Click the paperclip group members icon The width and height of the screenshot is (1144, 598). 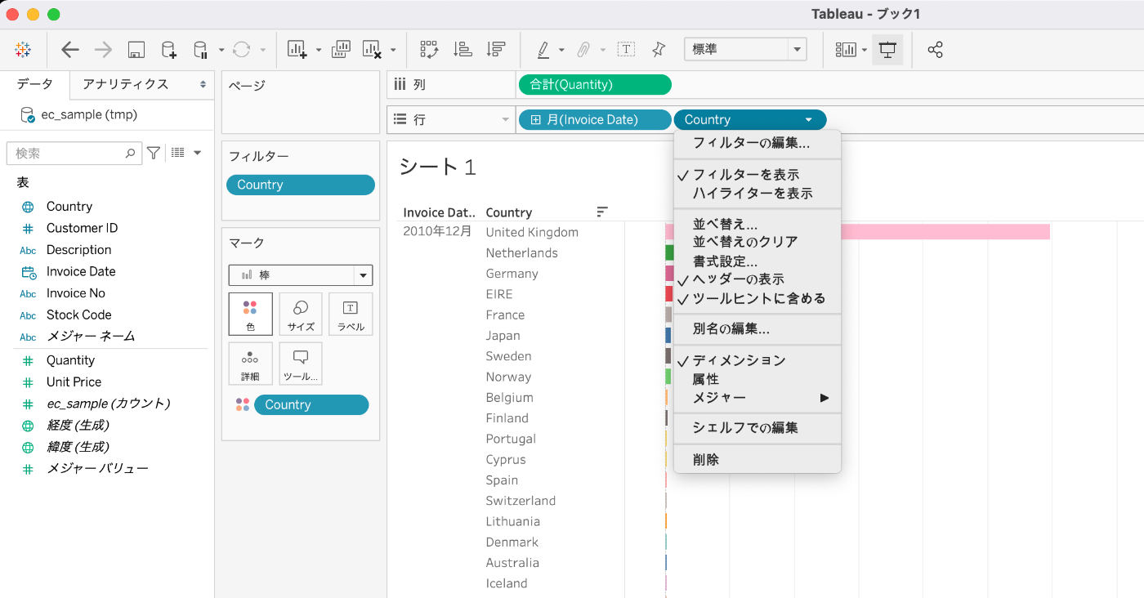pos(583,50)
